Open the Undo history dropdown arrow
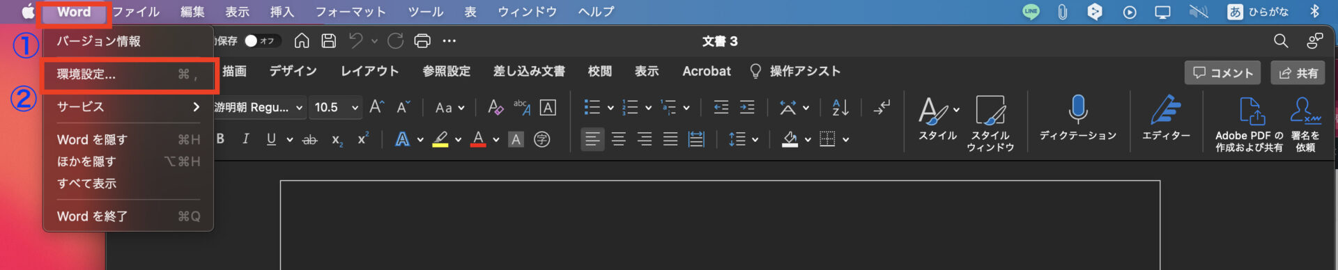Viewport: 1338px width, 270px height. 374,41
